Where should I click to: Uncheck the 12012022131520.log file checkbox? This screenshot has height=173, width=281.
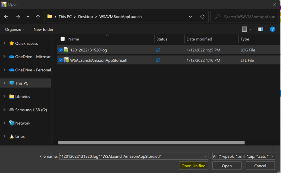60,50
